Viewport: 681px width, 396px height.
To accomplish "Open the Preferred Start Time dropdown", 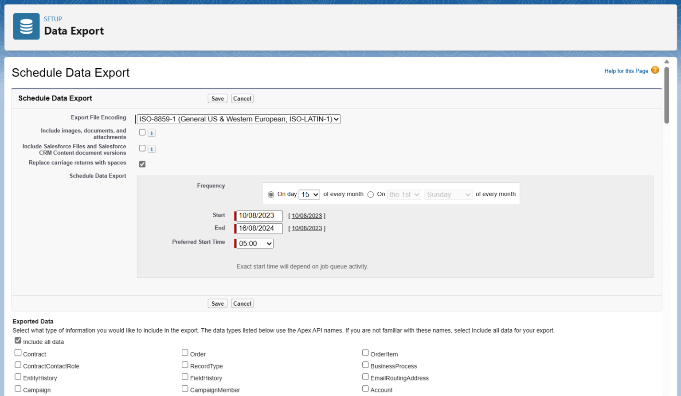I will coord(254,243).
